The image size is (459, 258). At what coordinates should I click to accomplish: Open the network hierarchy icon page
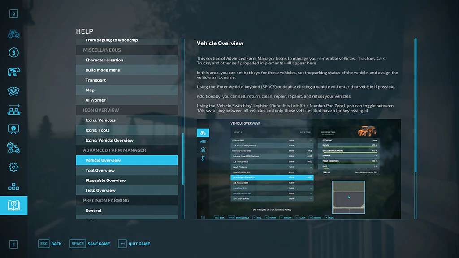click(x=13, y=186)
